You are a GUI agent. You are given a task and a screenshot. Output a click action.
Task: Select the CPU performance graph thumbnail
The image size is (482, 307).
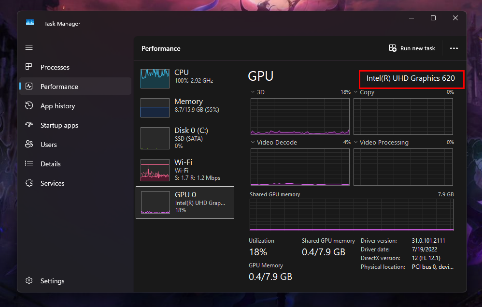click(x=155, y=78)
